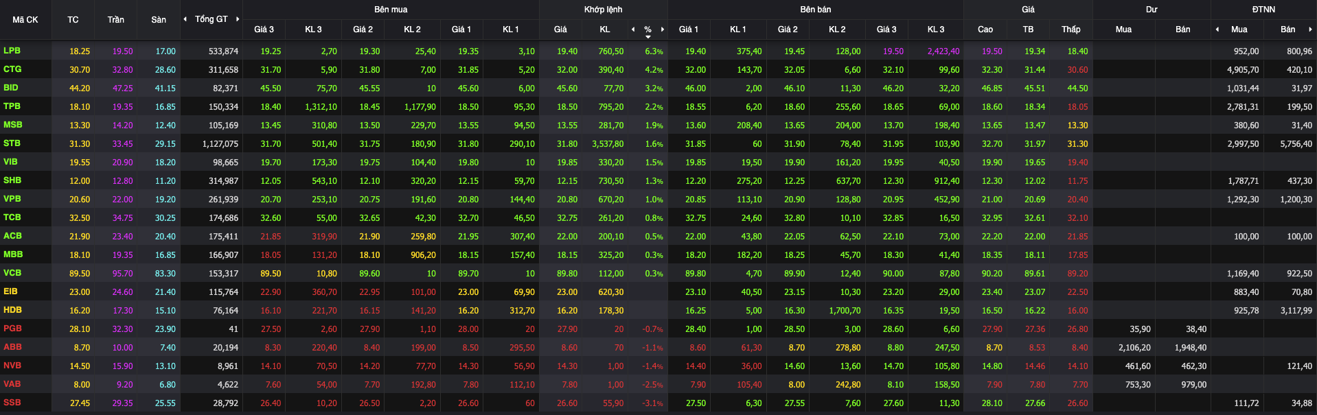Image resolution: width=1317 pixels, height=415 pixels.
Task: Select the BID stock symbol
Action: click(x=11, y=88)
